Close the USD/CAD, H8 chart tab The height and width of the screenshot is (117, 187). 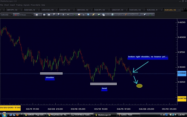click(x=57, y=10)
